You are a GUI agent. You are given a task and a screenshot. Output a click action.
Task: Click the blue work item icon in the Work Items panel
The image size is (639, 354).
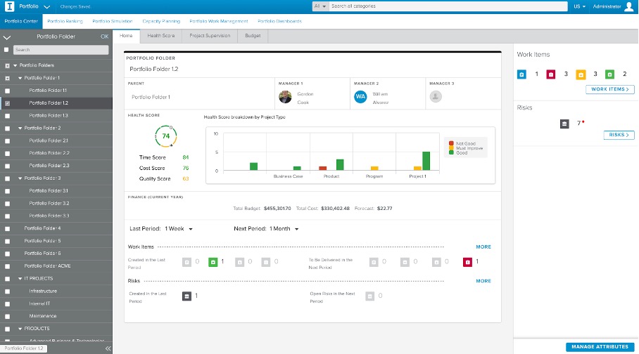click(x=521, y=74)
